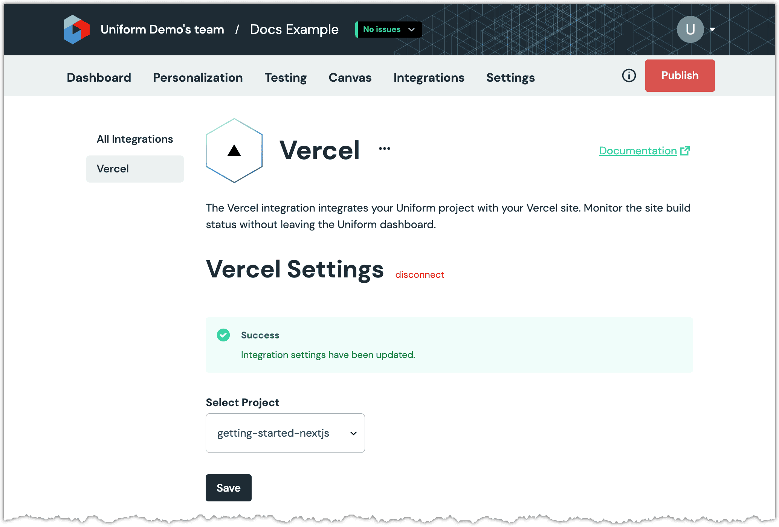Click the external link icon next to Documentation
Viewport: 779px width, 527px height.
685,151
